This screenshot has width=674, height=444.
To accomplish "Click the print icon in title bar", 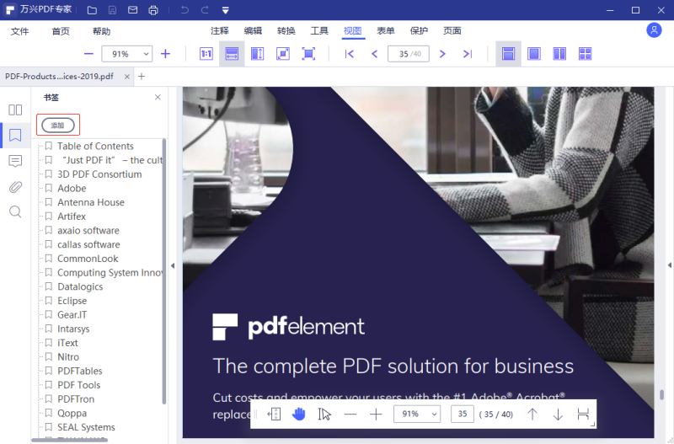I will pyautogui.click(x=153, y=10).
